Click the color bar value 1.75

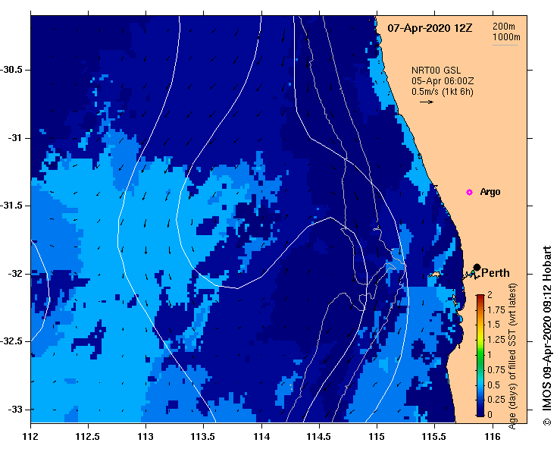point(496,310)
